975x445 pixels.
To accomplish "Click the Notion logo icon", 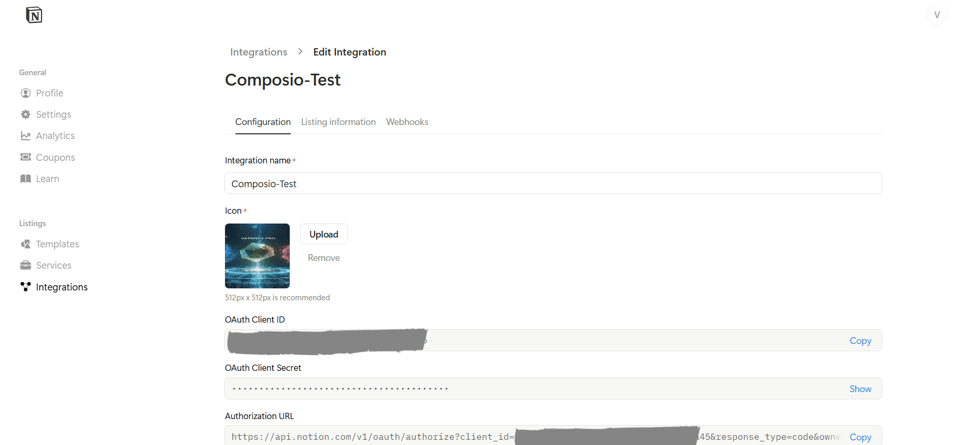I will point(34,15).
